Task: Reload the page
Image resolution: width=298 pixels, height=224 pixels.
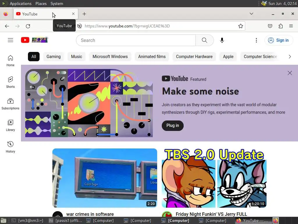Action: coord(28,26)
